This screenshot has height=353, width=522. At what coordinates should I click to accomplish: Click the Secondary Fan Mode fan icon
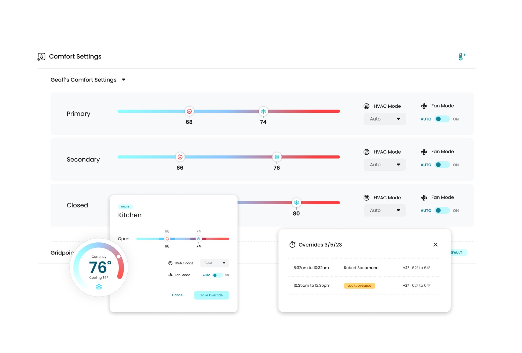click(x=424, y=152)
